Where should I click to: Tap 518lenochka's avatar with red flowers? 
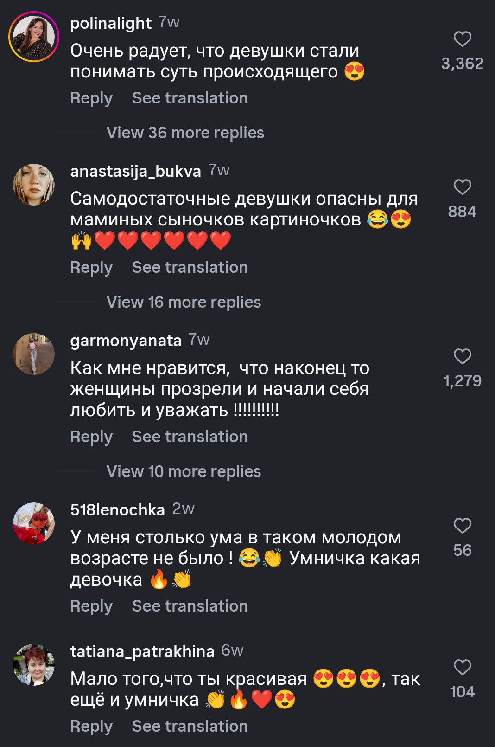pyautogui.click(x=34, y=523)
